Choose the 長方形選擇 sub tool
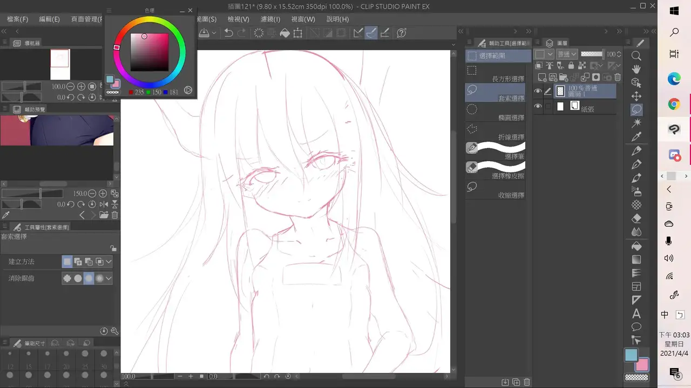The height and width of the screenshot is (388, 691). [x=496, y=75]
